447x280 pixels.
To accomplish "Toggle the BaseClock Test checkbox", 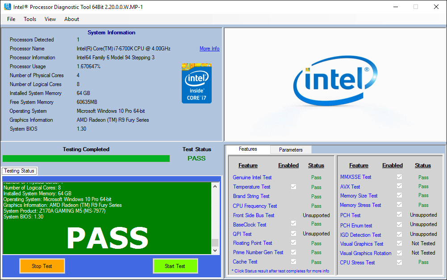I will click(293, 223).
